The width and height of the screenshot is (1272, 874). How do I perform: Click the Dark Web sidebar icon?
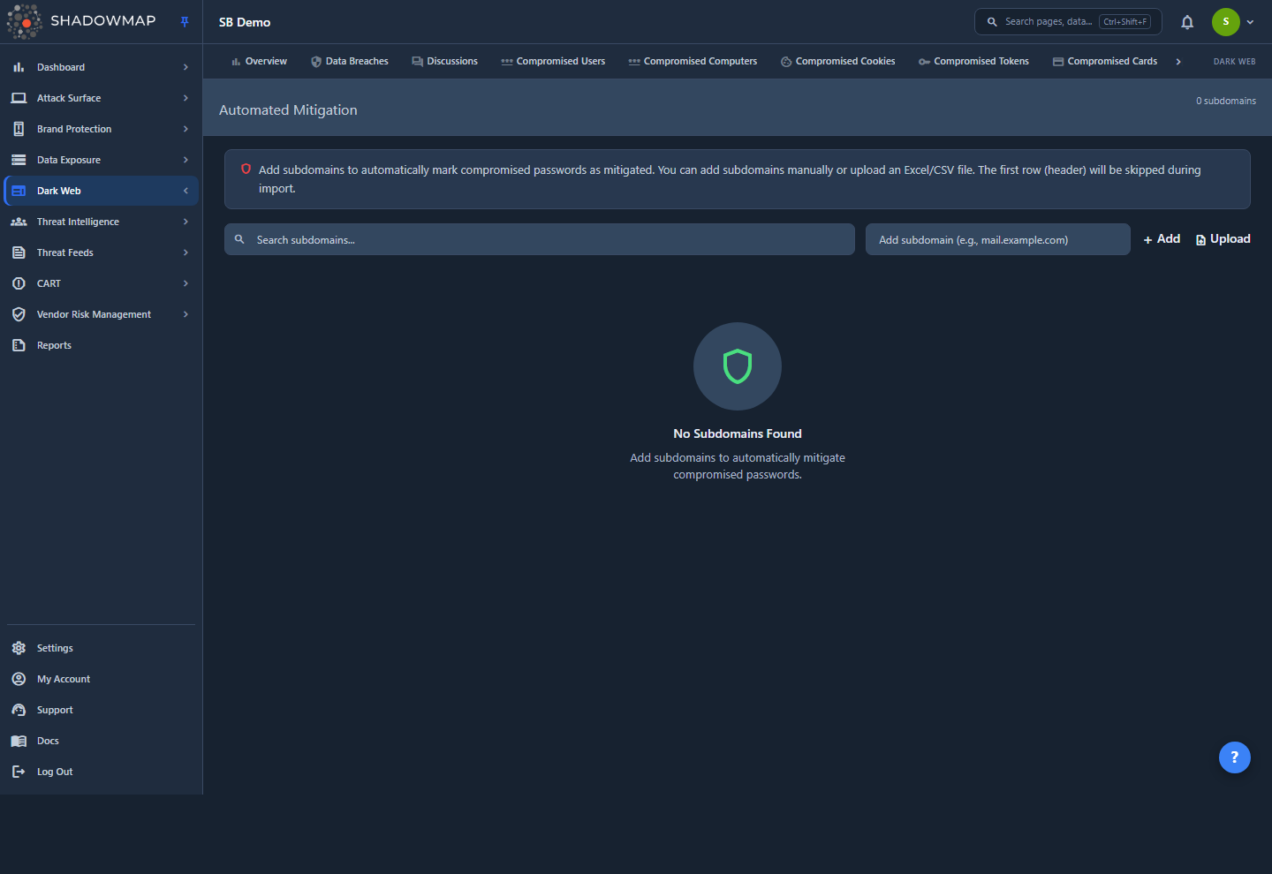pos(19,191)
